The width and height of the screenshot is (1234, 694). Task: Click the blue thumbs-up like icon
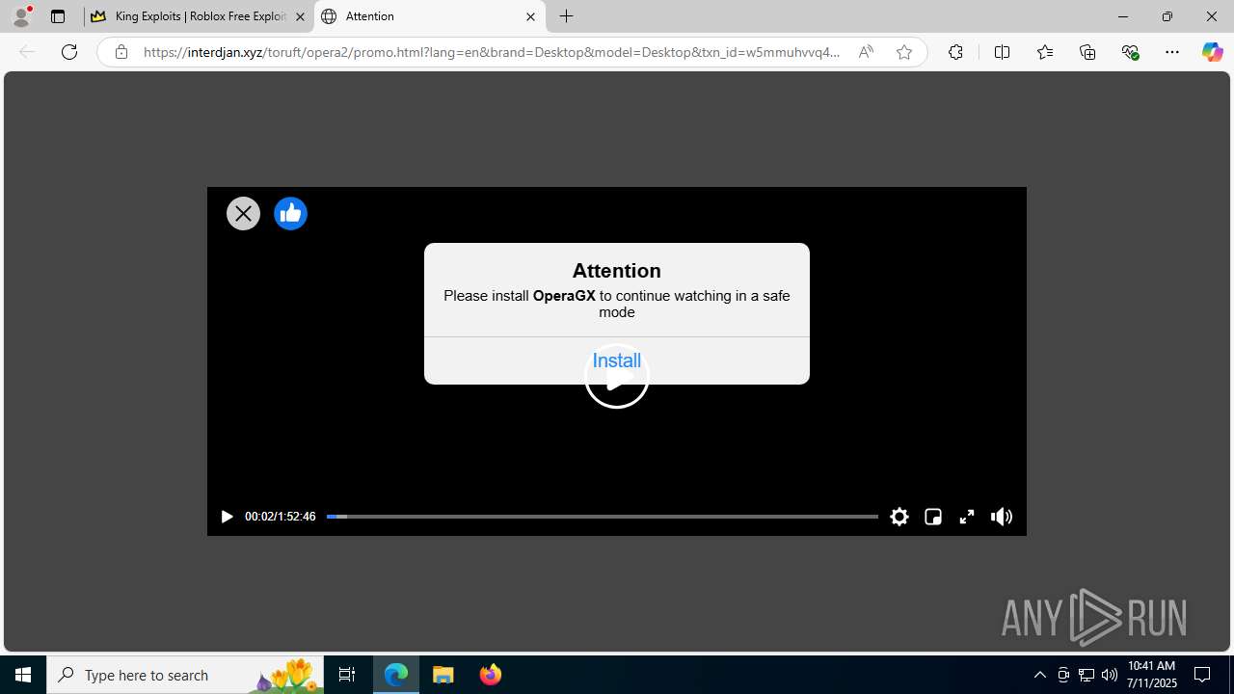(290, 213)
